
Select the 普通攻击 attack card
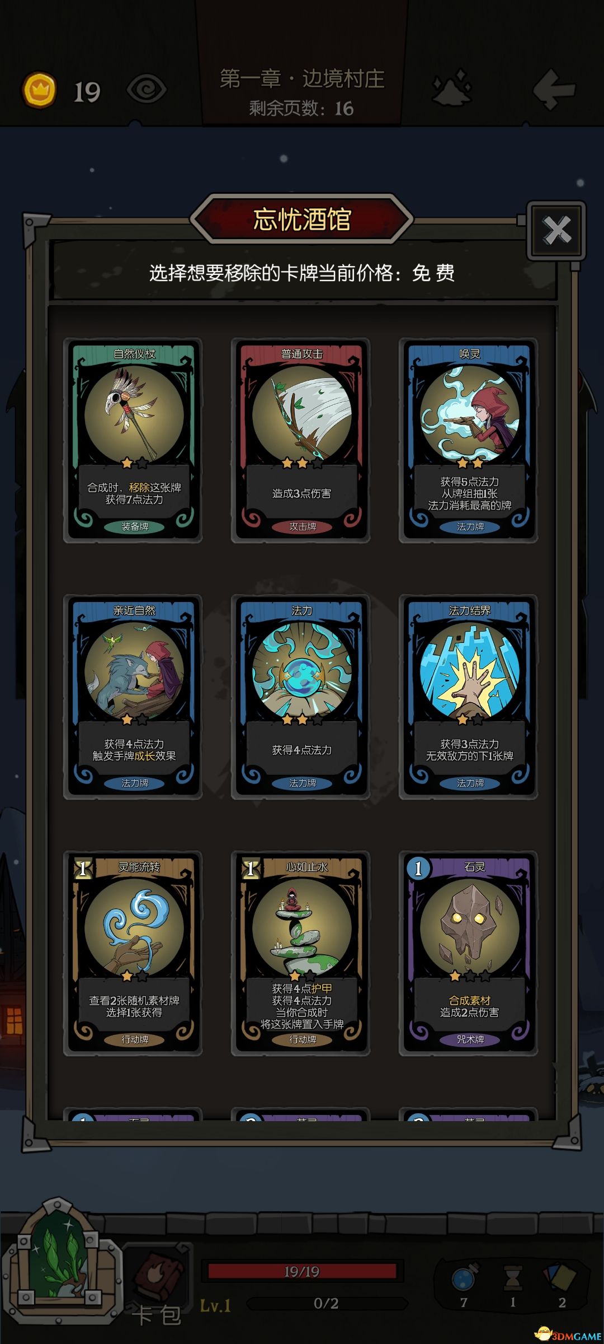tap(301, 440)
